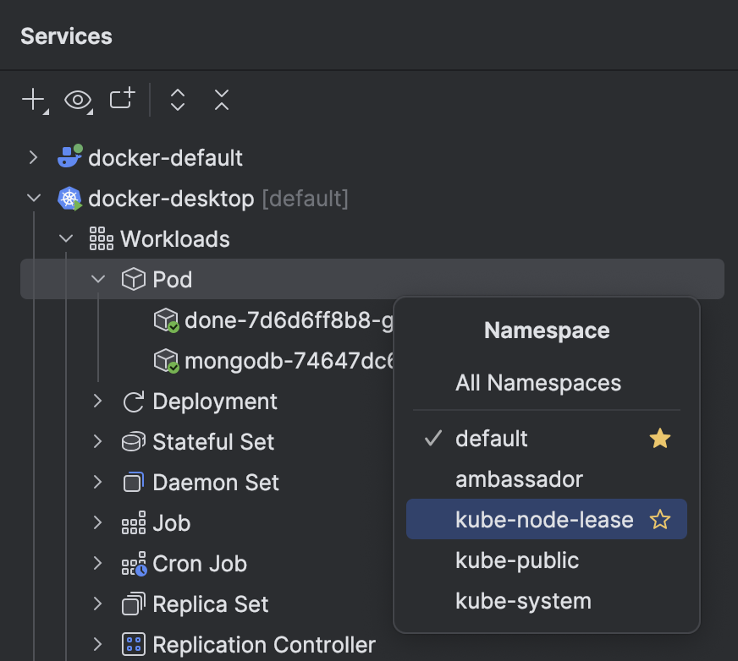Viewport: 738px width, 661px height.
Task: Click the Deployment circular-arrow icon
Action: 132,402
